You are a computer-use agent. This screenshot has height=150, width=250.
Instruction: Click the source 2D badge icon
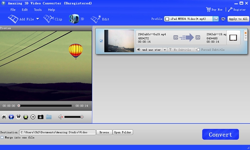(x=175, y=37)
